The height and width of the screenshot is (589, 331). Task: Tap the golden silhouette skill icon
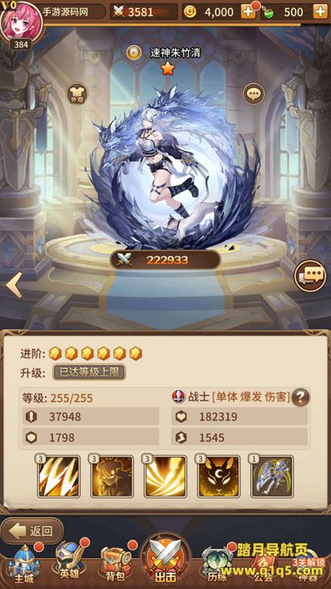pos(112,477)
